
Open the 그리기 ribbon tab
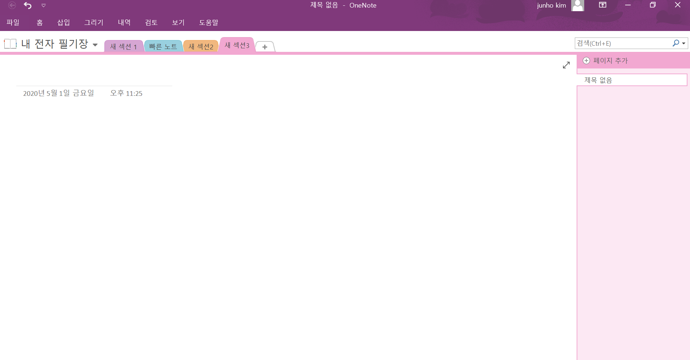(x=94, y=22)
